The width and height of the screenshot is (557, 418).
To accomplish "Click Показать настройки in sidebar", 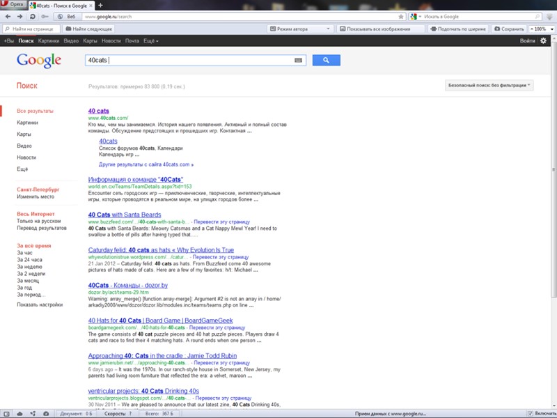I will [40, 304].
